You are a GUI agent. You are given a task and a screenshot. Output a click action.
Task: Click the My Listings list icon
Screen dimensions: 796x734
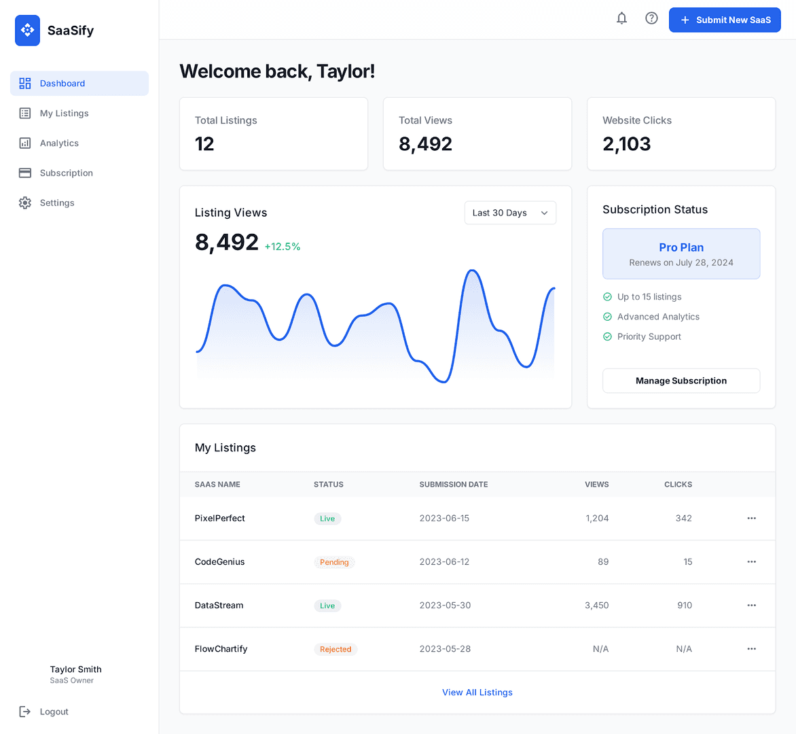point(25,113)
